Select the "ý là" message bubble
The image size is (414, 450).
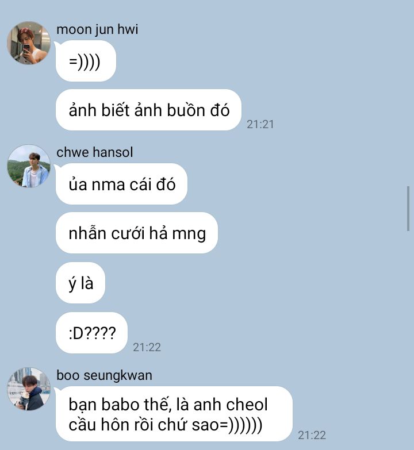pyautogui.click(x=80, y=283)
